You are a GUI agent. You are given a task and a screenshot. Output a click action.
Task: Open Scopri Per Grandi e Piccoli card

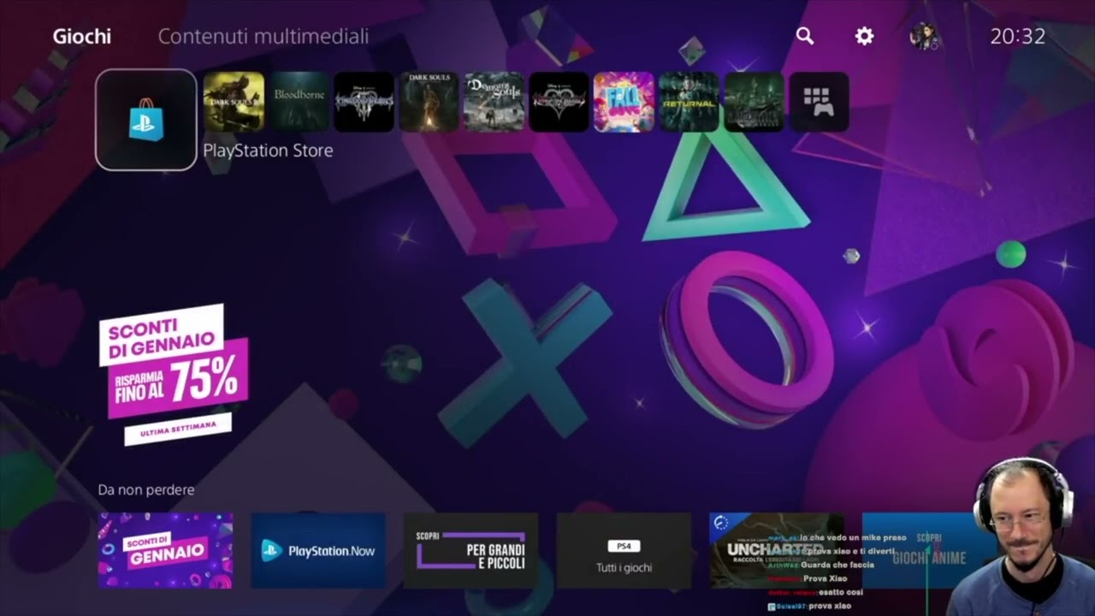point(471,551)
